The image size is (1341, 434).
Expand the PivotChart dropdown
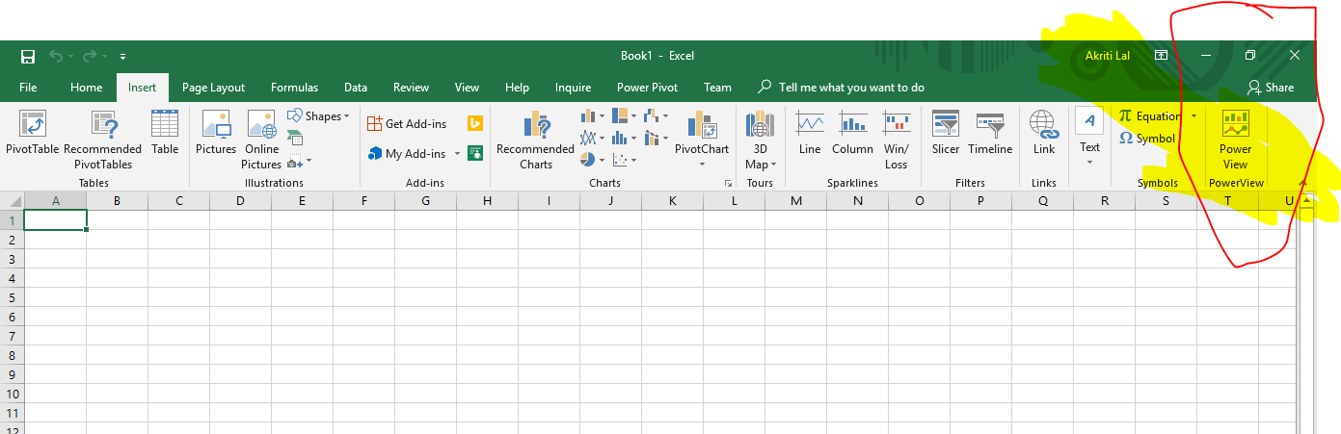tap(702, 165)
